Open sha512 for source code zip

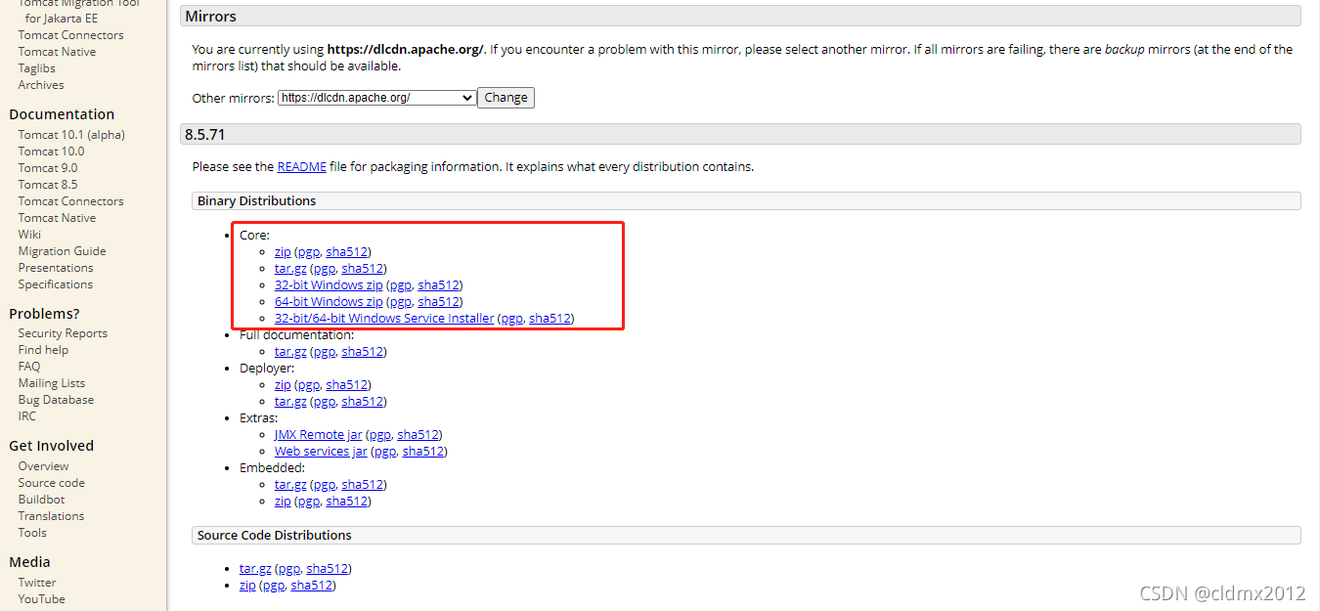tap(312, 586)
